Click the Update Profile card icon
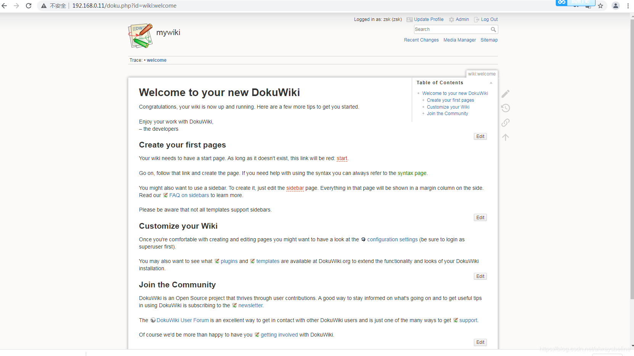Viewport: 634px width, 356px height. pyautogui.click(x=409, y=19)
